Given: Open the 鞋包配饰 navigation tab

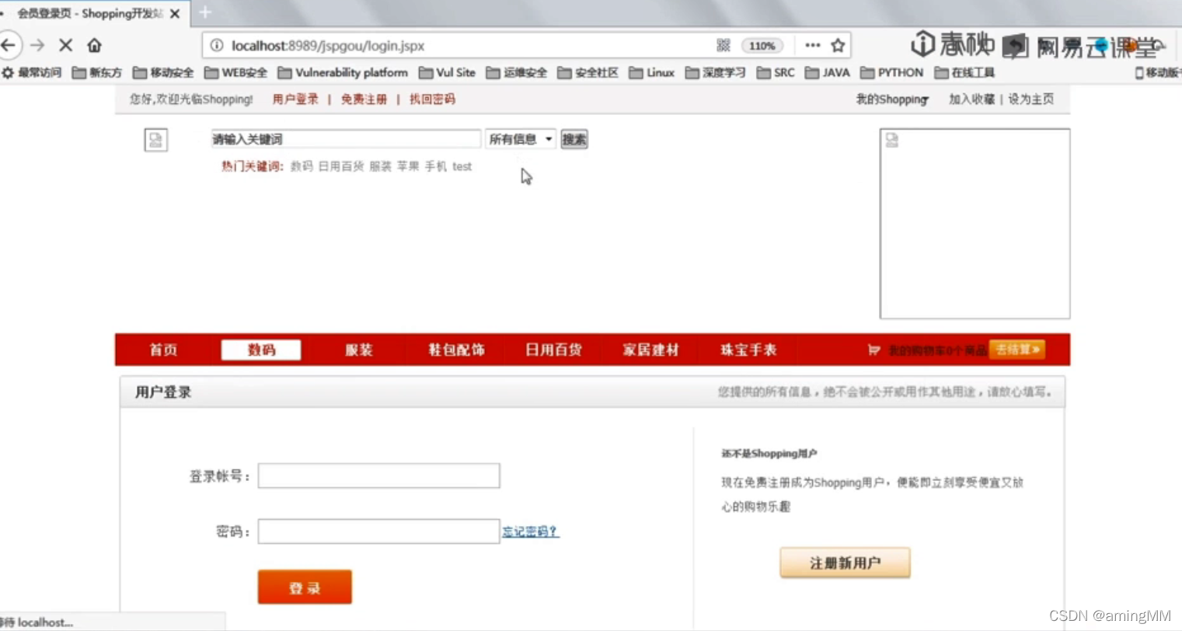Looking at the screenshot, I should (456, 350).
